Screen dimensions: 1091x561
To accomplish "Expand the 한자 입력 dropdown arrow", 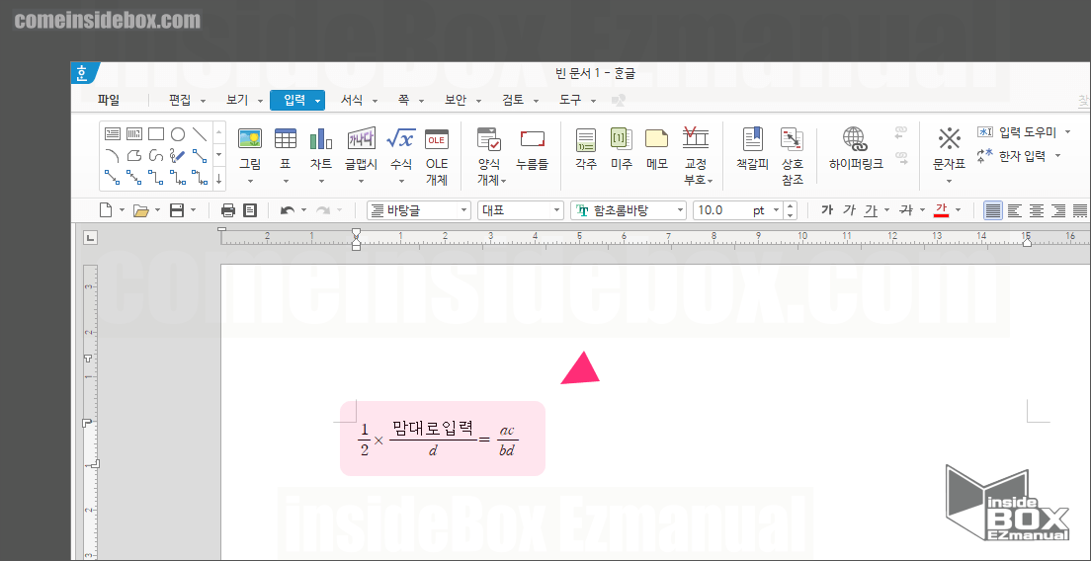I will coord(1057,156).
